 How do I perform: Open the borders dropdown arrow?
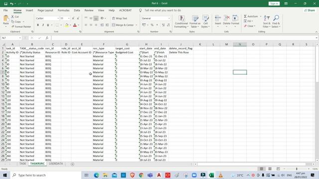(61, 25)
